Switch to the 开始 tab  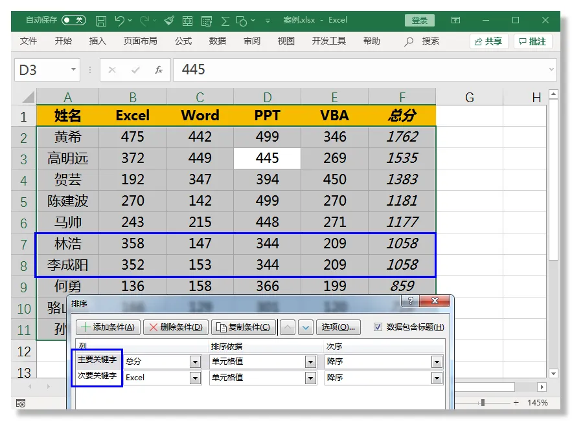point(63,41)
